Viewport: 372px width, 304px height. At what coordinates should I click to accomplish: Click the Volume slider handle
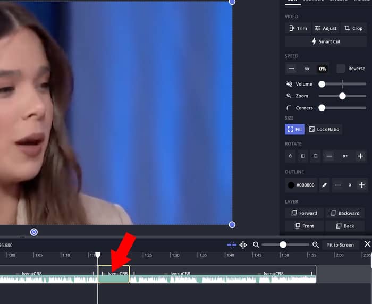coord(322,84)
